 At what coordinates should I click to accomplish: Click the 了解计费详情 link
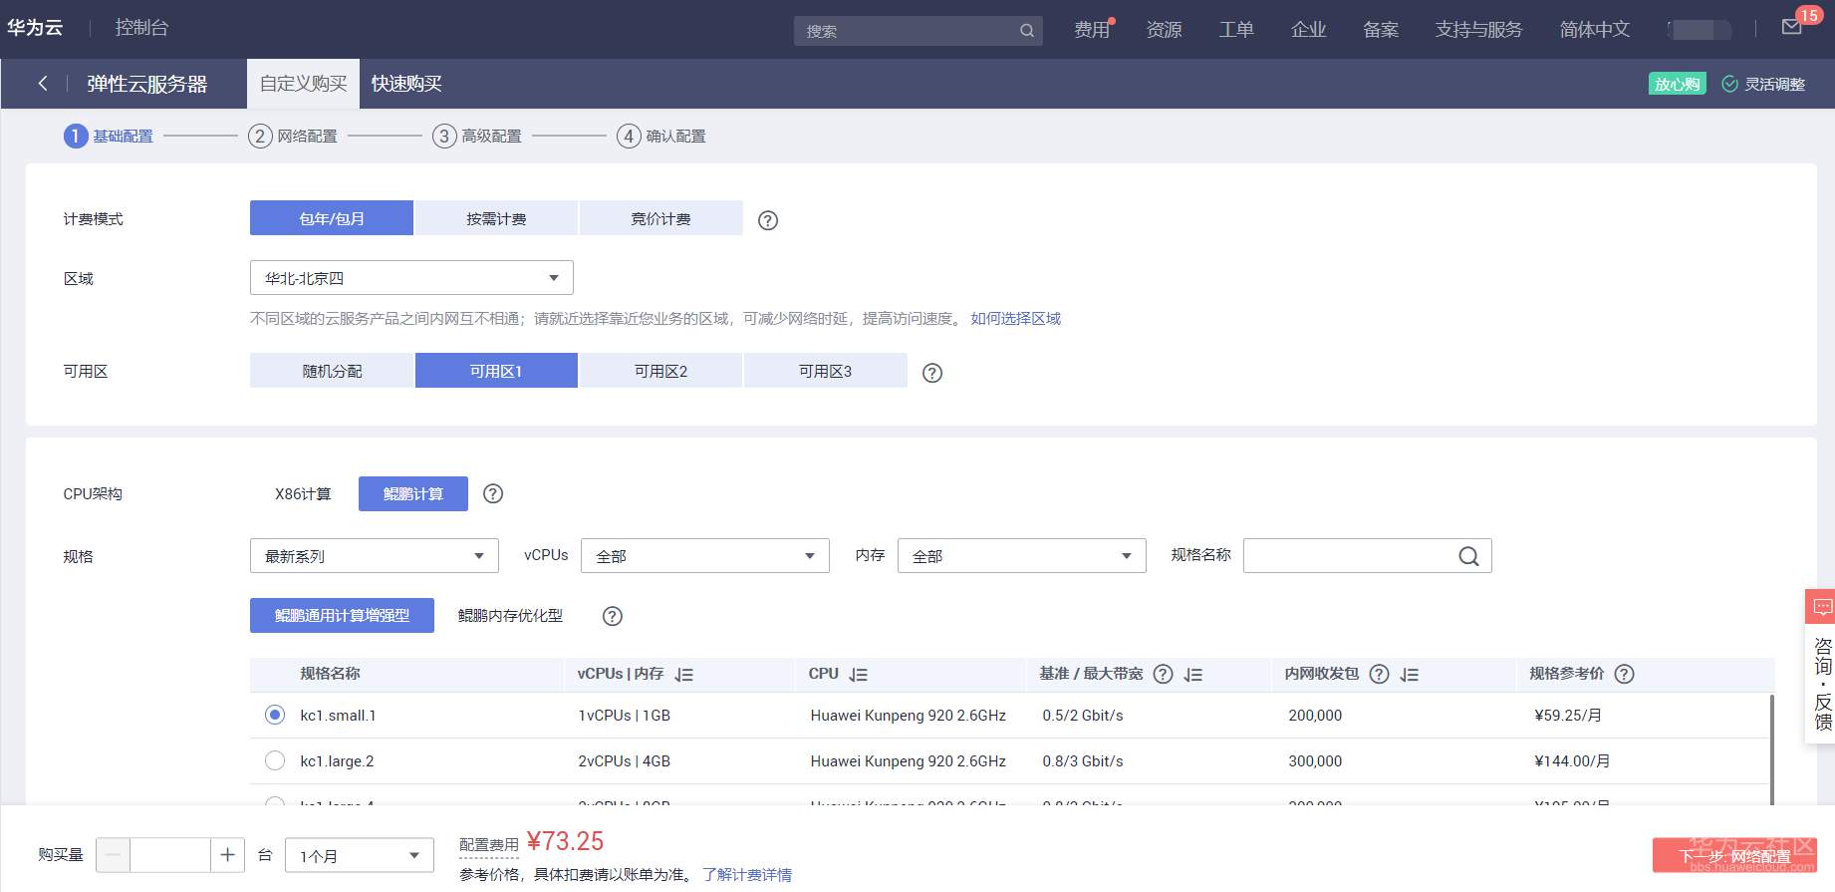click(747, 875)
